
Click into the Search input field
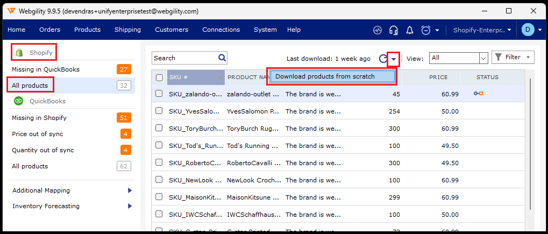[184, 58]
